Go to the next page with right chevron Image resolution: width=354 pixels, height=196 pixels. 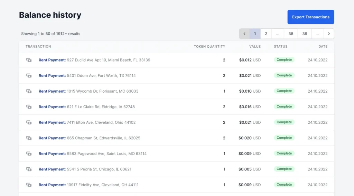pyautogui.click(x=329, y=34)
